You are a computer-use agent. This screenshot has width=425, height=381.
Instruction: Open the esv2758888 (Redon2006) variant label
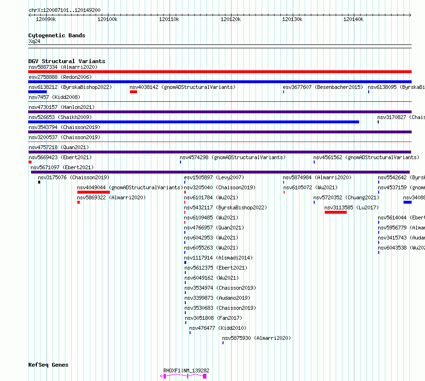click(60, 77)
